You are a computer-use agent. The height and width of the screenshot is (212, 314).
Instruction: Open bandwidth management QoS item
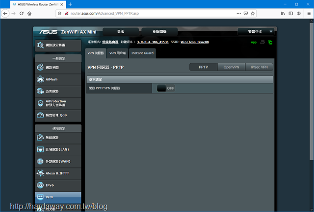(x=58, y=115)
